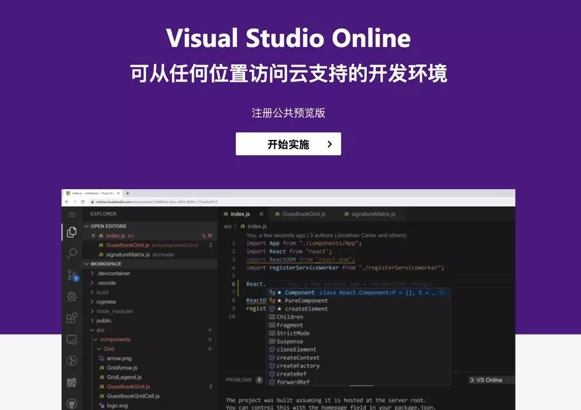Select StrictMode suggestion

(358, 334)
